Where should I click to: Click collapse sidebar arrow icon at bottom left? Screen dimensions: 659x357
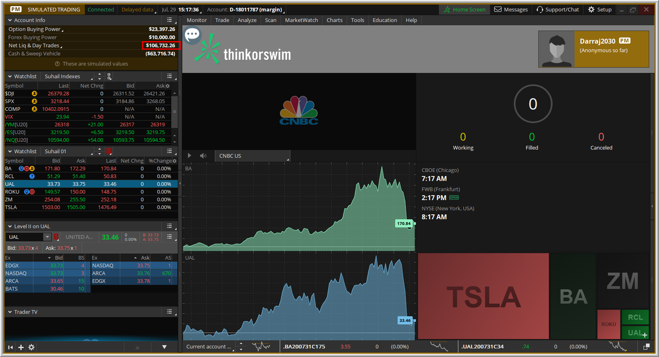10,347
